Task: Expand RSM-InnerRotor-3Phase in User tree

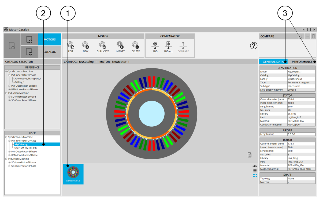Action: (x=9, y=155)
